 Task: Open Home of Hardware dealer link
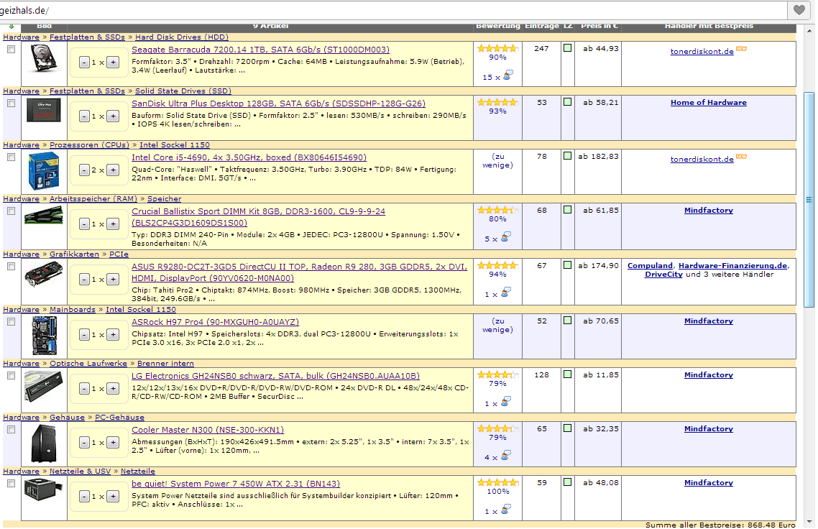coord(709,103)
